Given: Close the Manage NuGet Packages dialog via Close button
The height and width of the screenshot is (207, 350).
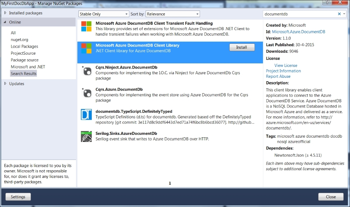Looking at the screenshot, I should click(331, 197).
